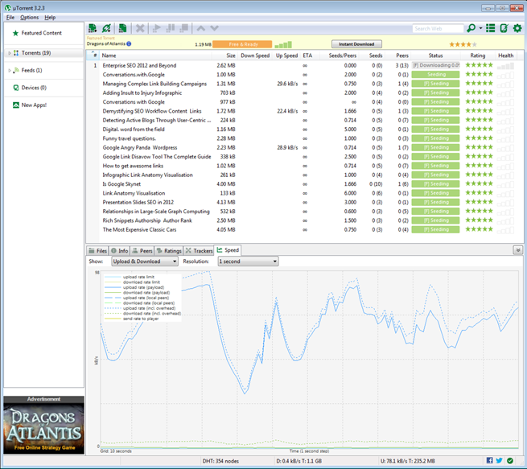The height and width of the screenshot is (469, 527).
Task: Switch to the Ratings tab
Action: tap(169, 251)
